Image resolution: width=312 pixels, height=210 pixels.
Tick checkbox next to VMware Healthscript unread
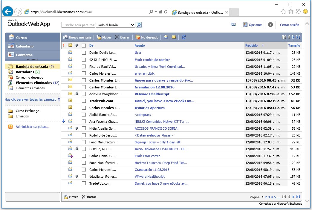click(84, 94)
